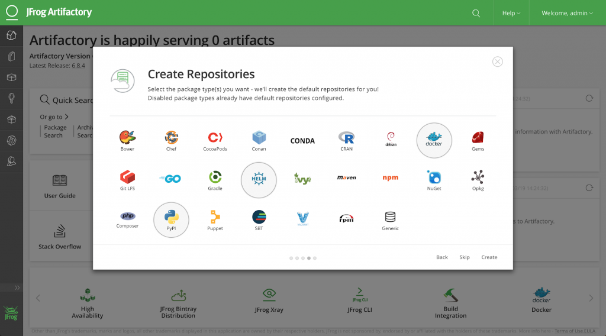Select the Gradle package icon
The height and width of the screenshot is (336, 606).
point(215,180)
